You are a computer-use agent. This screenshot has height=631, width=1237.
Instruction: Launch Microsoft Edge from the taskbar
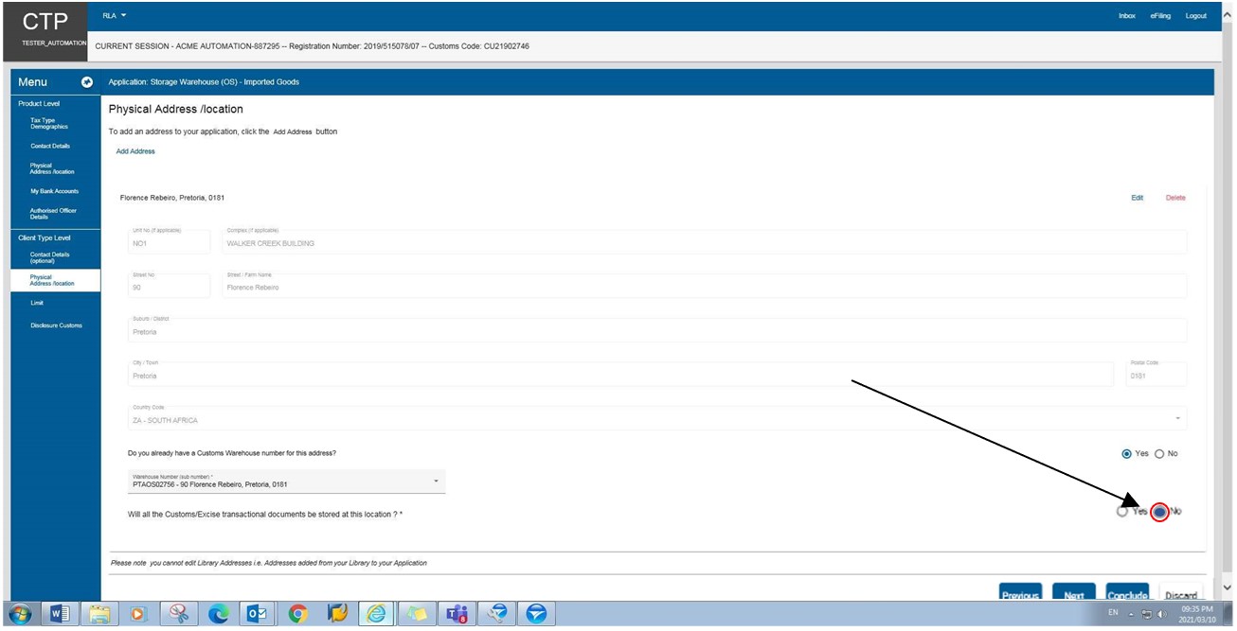coord(219,614)
